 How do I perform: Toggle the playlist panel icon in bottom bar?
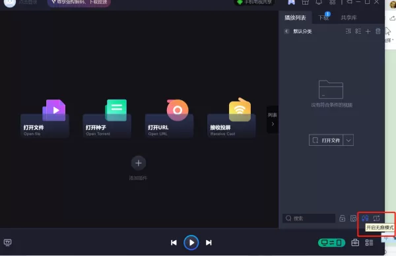[369, 243]
